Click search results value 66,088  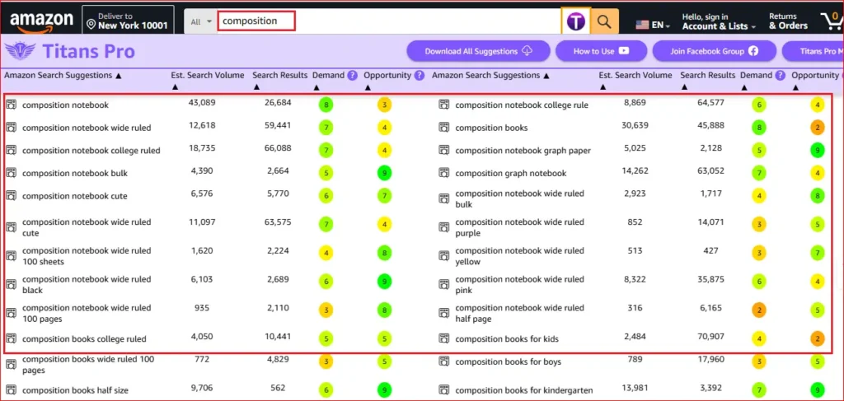point(279,148)
